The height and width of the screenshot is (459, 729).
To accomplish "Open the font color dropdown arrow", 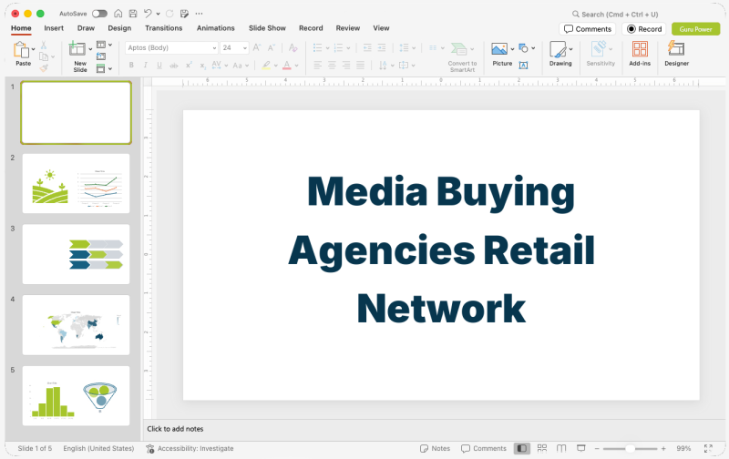I will point(297,66).
